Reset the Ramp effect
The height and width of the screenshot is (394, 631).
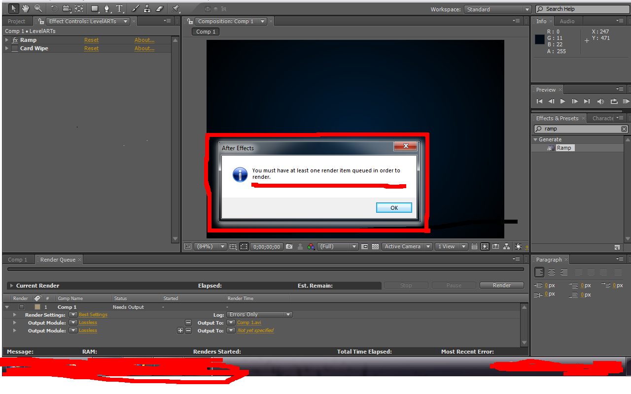(x=91, y=40)
